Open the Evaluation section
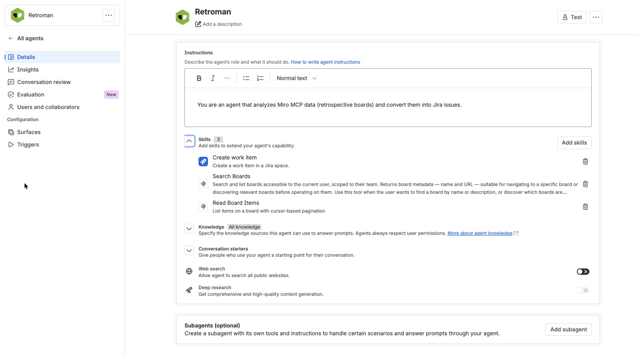 click(63, 95)
